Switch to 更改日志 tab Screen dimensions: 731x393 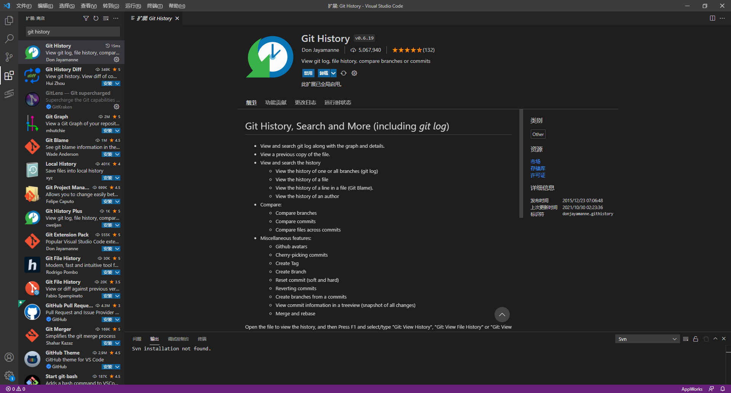pos(305,102)
